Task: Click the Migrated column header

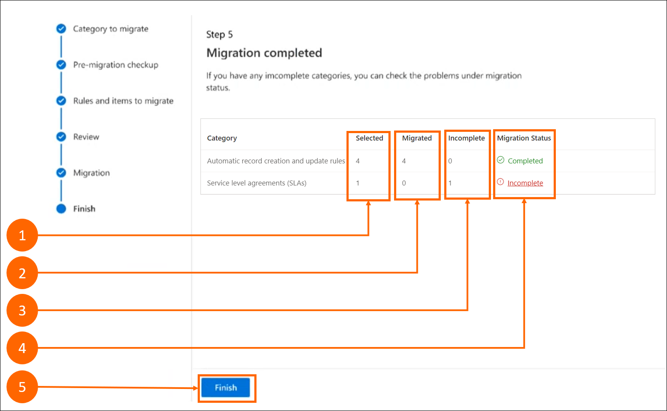Action: [417, 138]
